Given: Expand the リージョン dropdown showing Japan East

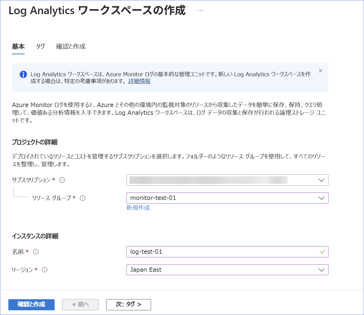Looking at the screenshot, I should coord(227,270).
